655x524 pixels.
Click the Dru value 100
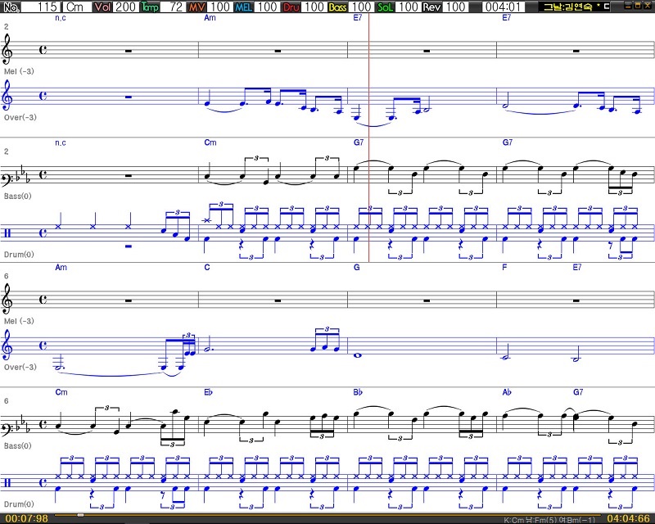tap(314, 7)
